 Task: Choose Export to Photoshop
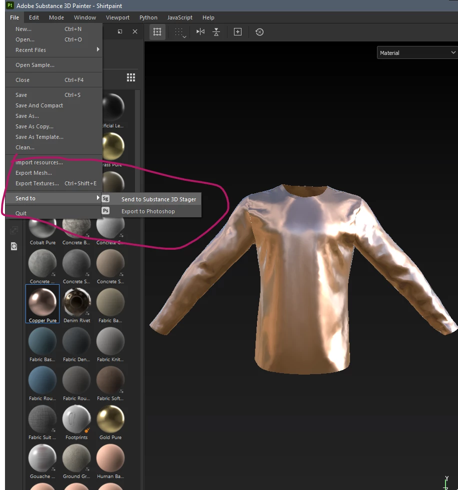tap(151, 211)
